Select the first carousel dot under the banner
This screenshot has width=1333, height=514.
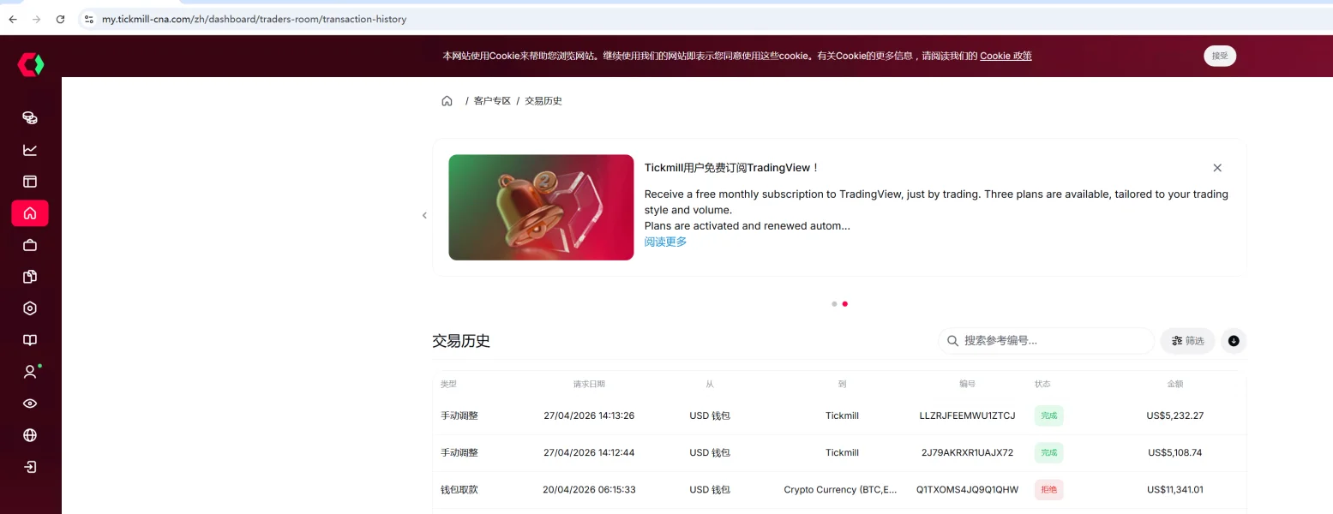[834, 303]
